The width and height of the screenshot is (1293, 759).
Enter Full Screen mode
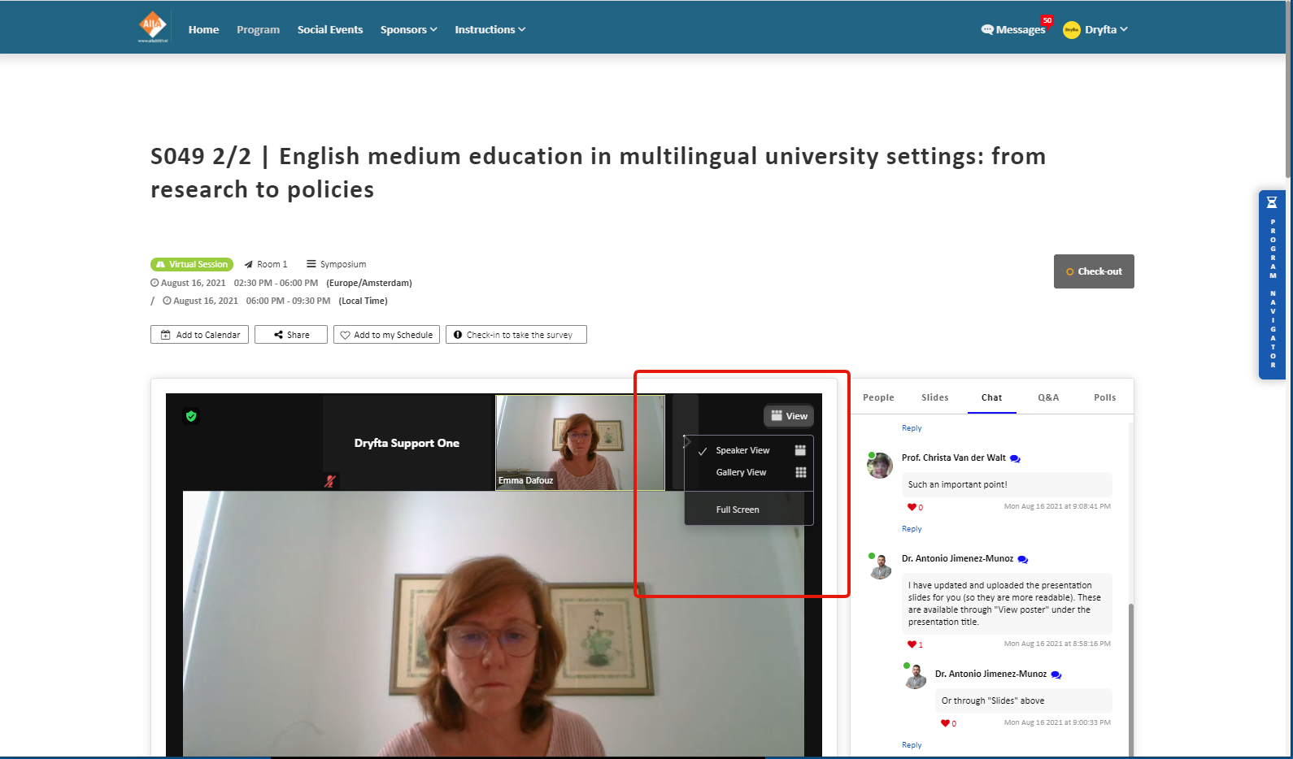tap(738, 510)
